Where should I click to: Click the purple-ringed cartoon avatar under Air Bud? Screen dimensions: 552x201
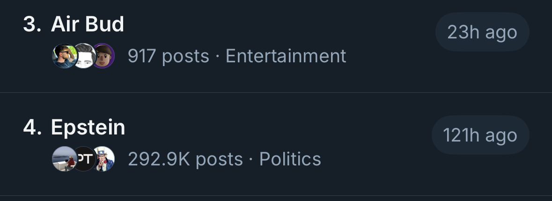pyautogui.click(x=104, y=56)
